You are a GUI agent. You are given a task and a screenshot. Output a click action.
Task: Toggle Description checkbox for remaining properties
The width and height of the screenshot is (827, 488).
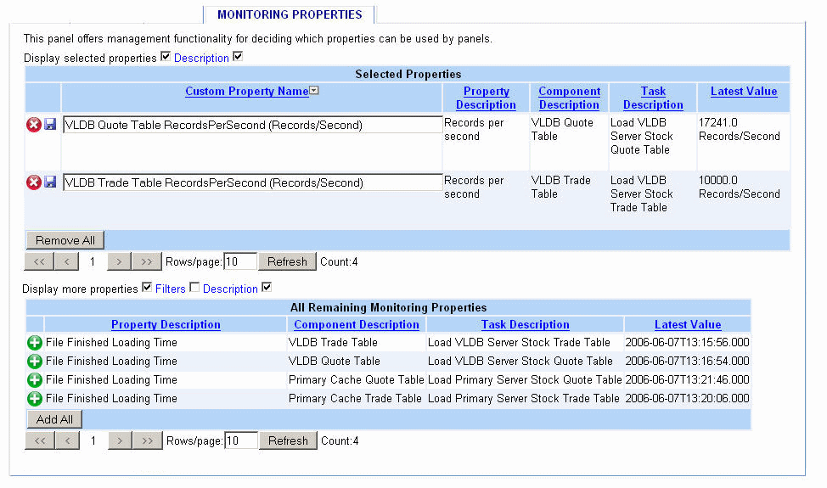[x=267, y=287]
